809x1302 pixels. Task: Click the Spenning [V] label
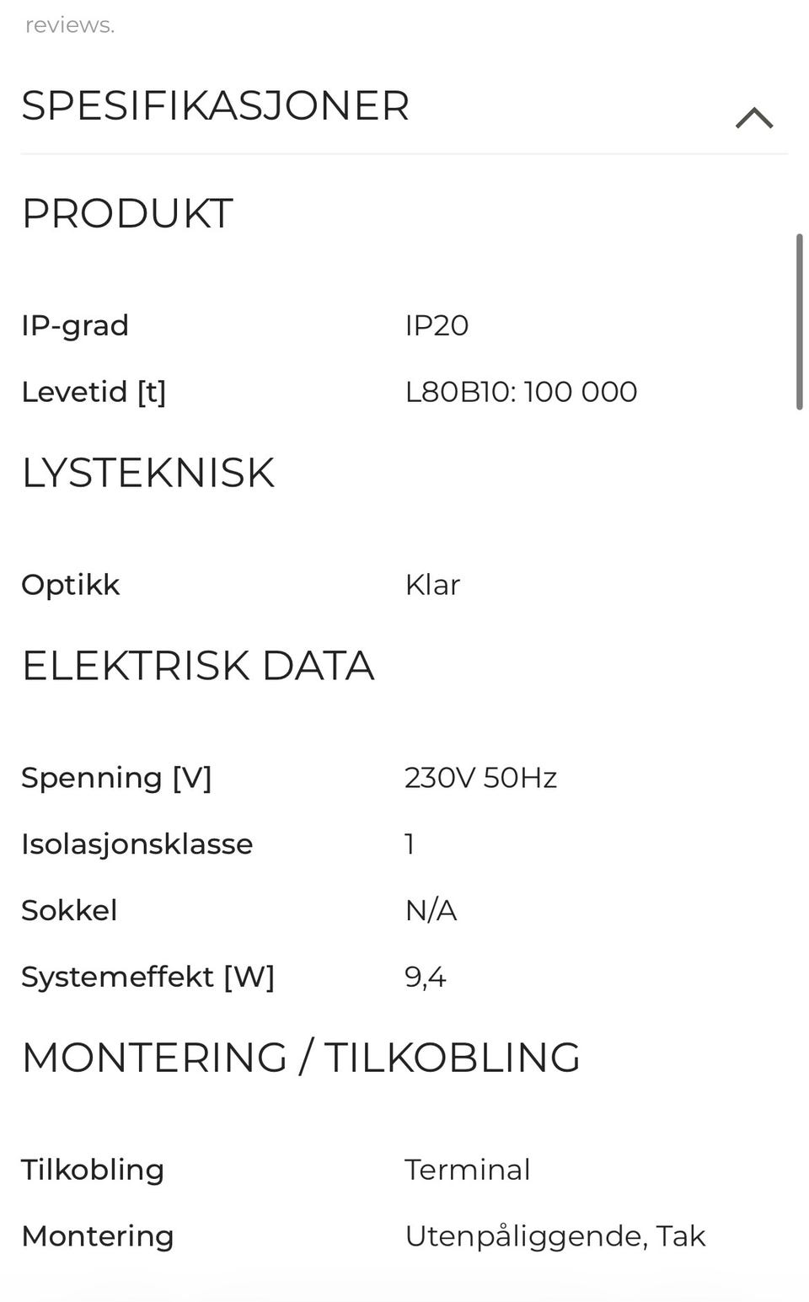(116, 778)
